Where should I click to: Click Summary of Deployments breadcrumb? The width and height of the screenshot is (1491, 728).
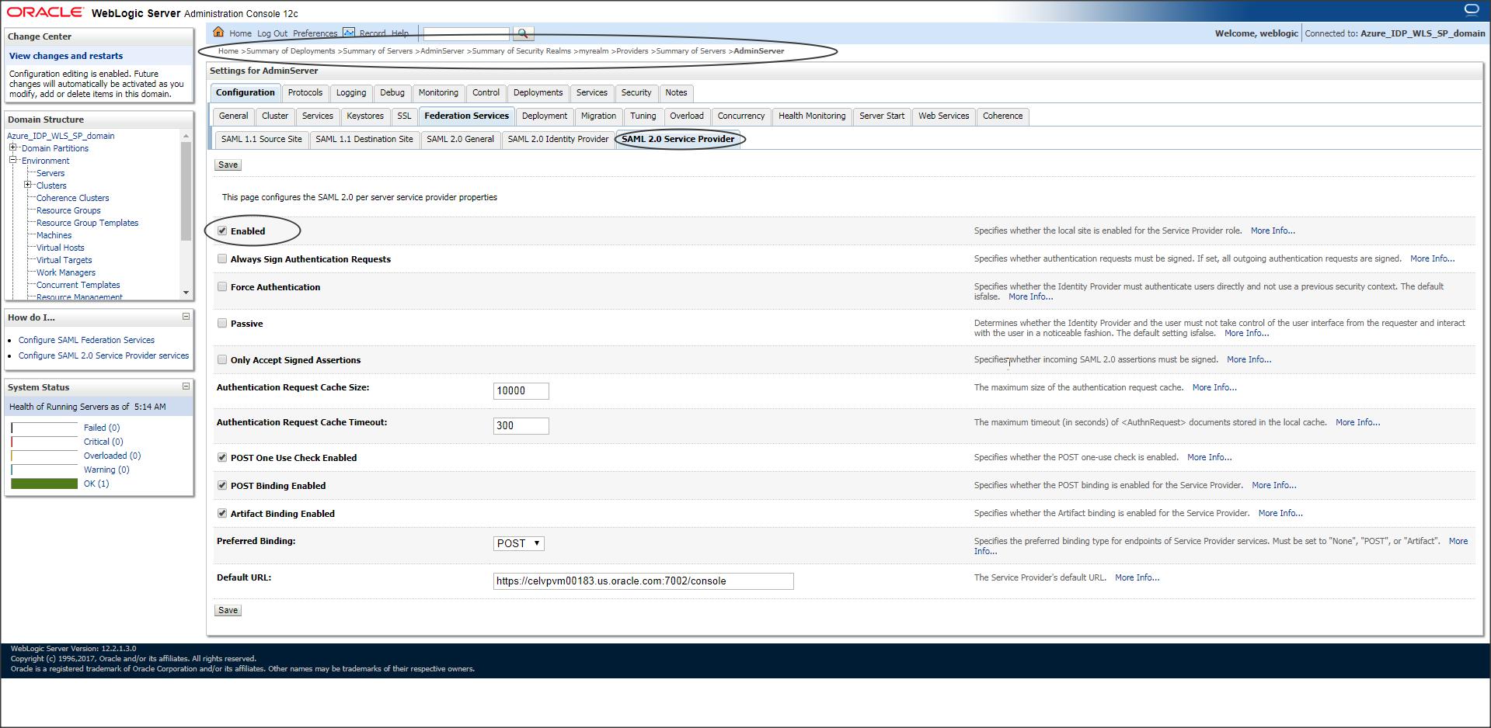click(x=291, y=51)
